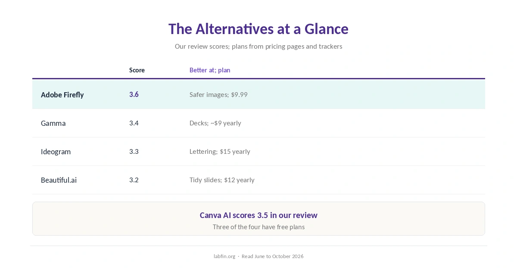Viewport: 517px width, 268px height.
Task: Click the score '3.2' for Beautiful.ai
Action: pyautogui.click(x=134, y=180)
